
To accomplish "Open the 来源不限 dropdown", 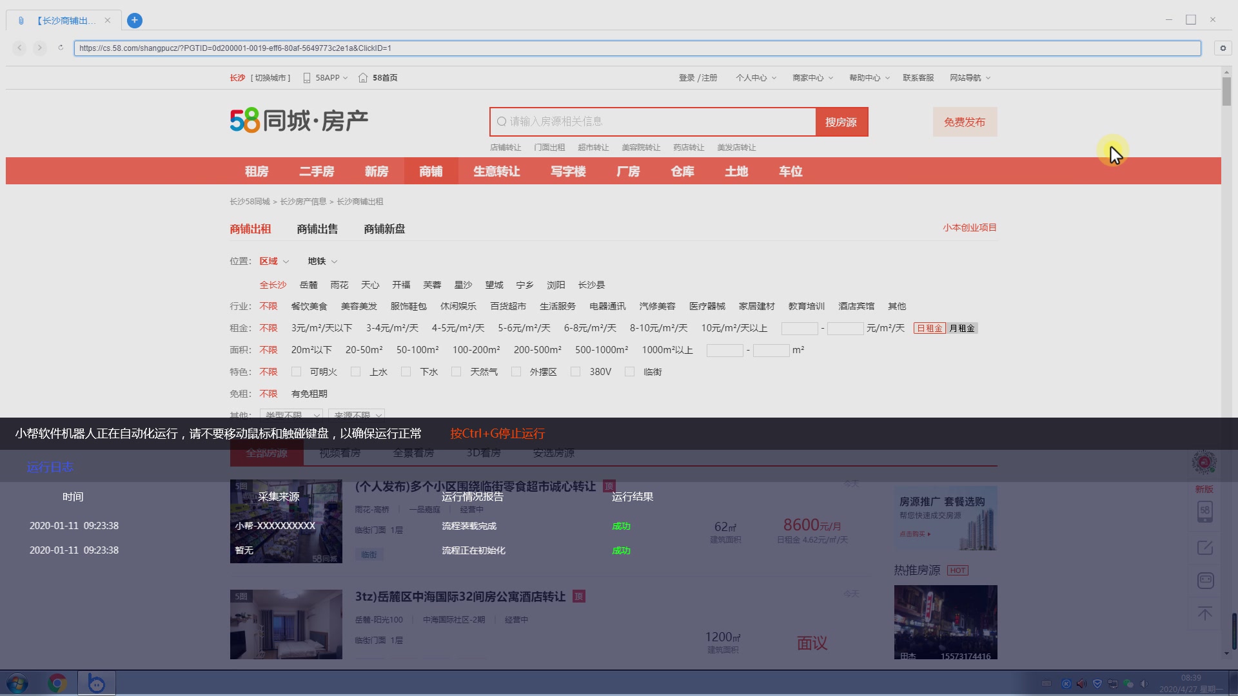I will pos(357,414).
